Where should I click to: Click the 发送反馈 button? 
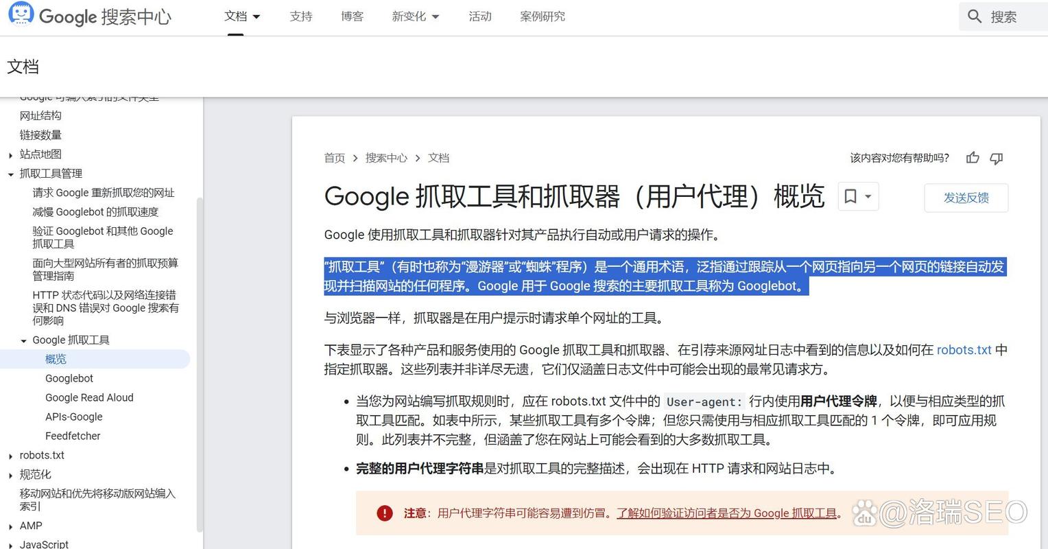tap(966, 198)
